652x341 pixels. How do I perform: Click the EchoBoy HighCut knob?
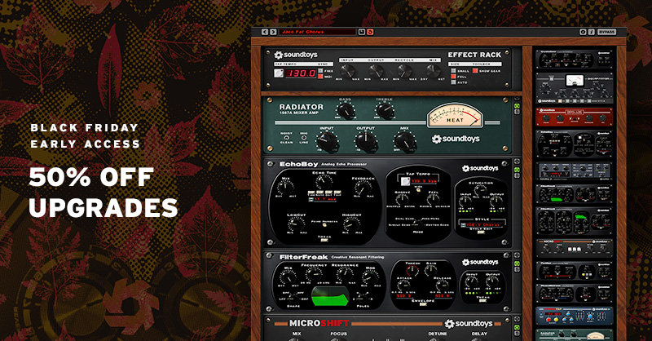[x=350, y=224]
